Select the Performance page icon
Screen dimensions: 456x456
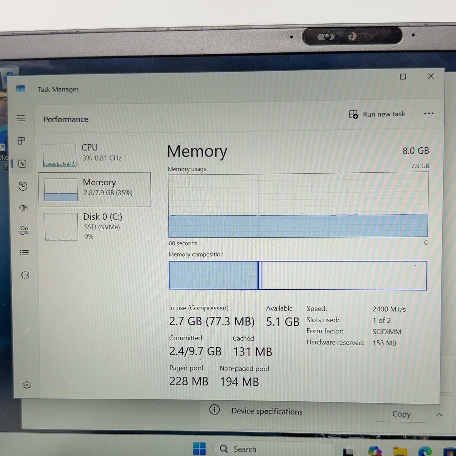[22, 164]
